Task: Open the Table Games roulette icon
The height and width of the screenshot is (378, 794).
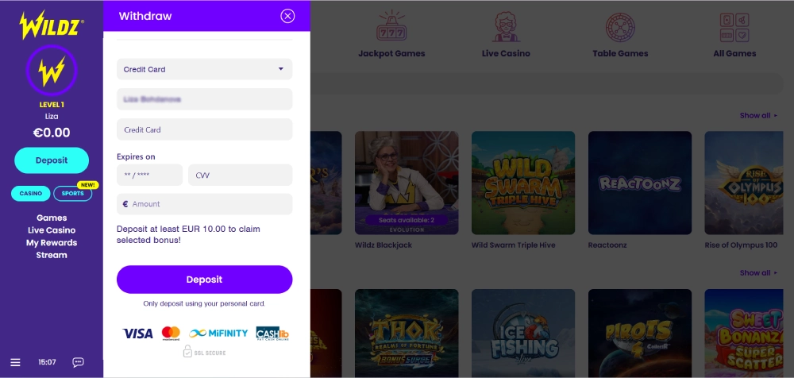Action: [x=620, y=27]
